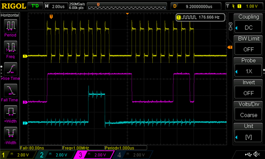Click the T'D trigger status button
The height and width of the screenshot is (159, 265).
click(35, 6)
